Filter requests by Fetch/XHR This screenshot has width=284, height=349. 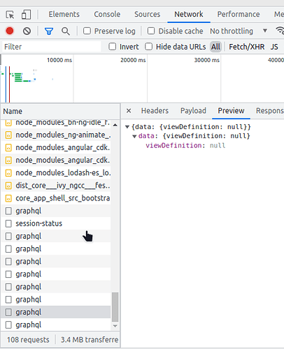[x=247, y=47]
